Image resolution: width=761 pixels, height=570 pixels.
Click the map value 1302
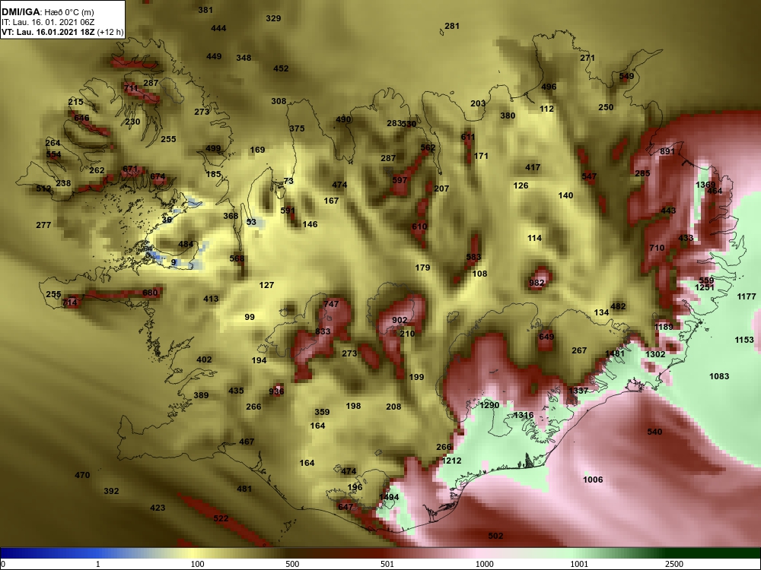[655, 355]
